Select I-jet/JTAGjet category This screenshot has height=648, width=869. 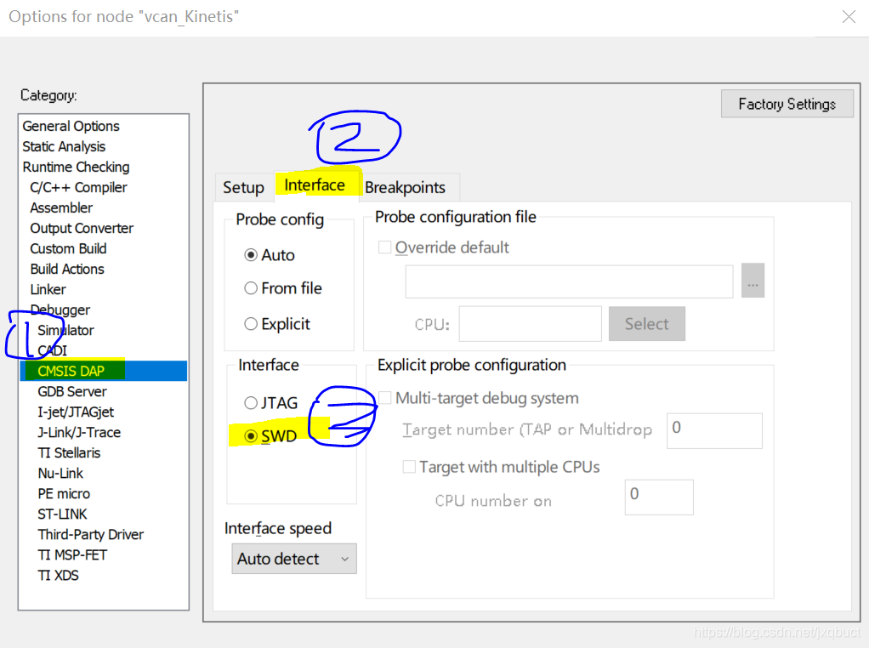coord(76,412)
